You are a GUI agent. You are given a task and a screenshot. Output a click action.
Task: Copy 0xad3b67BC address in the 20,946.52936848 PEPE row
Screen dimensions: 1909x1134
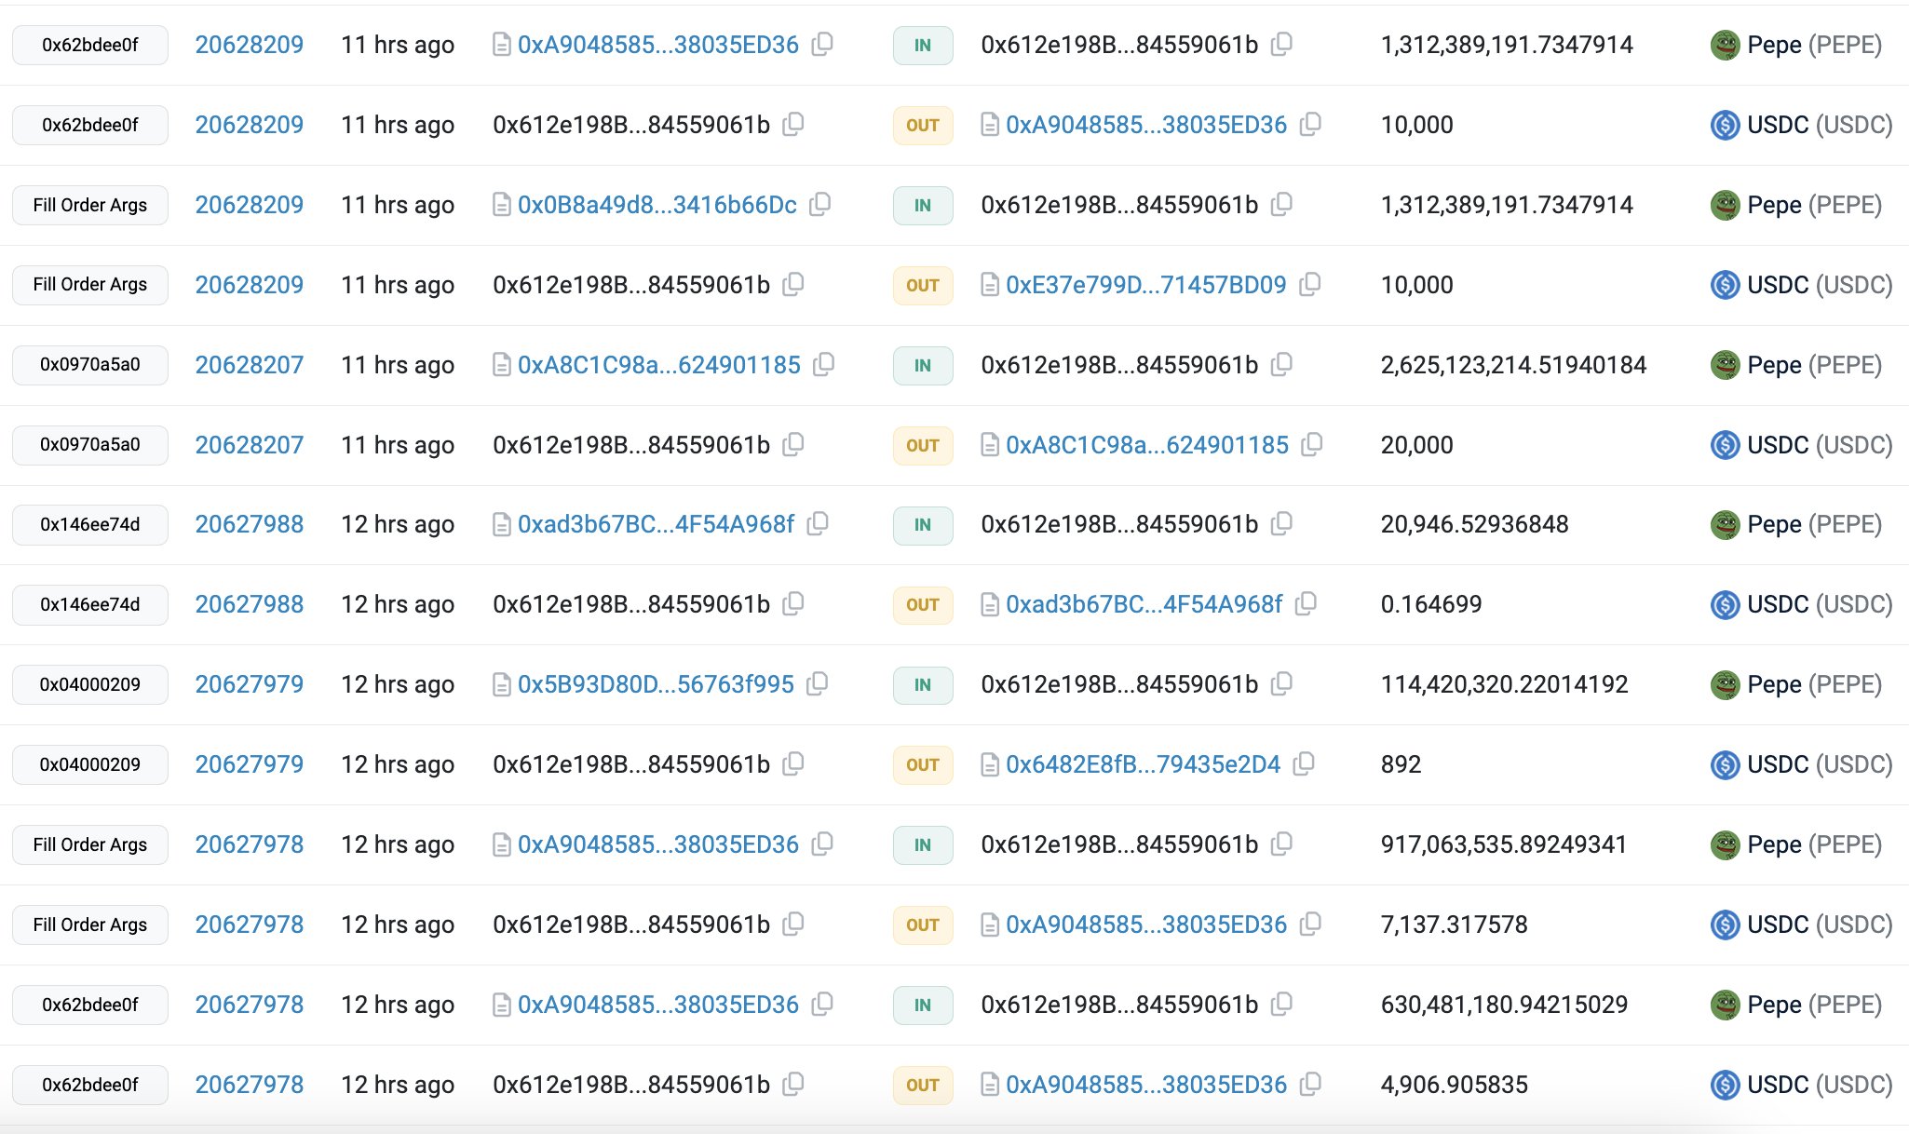point(818,524)
